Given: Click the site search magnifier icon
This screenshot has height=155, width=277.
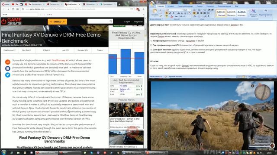Looking at the screenshot, I should [111, 22].
